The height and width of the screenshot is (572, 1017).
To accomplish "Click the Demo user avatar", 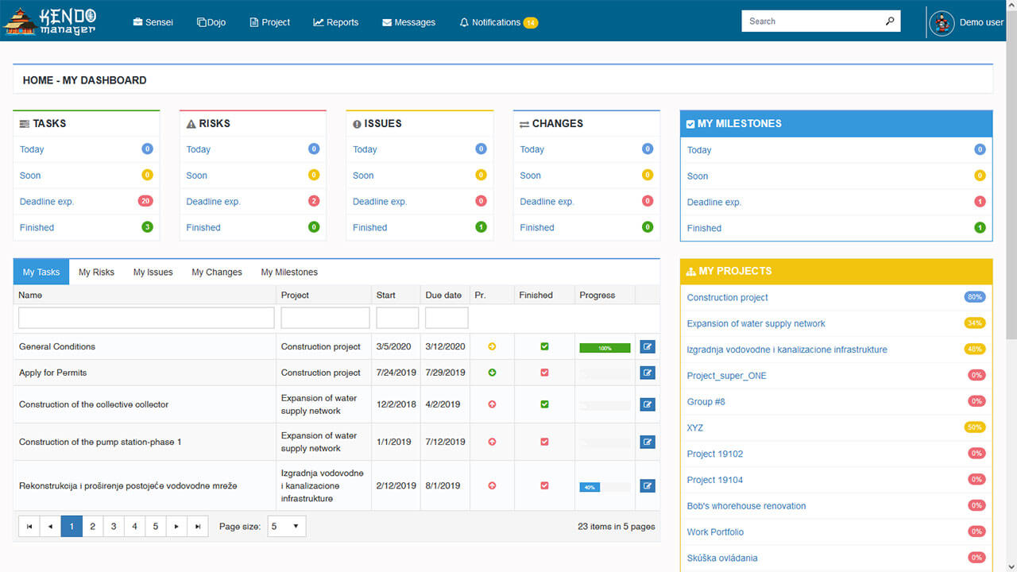I will [x=942, y=22].
